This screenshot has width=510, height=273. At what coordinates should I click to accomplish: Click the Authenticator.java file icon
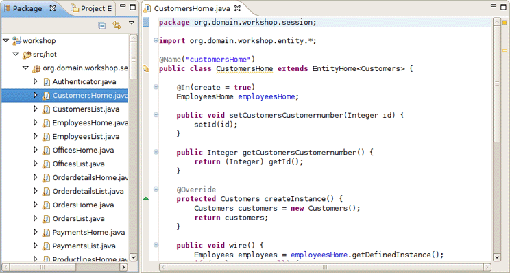tap(46, 82)
